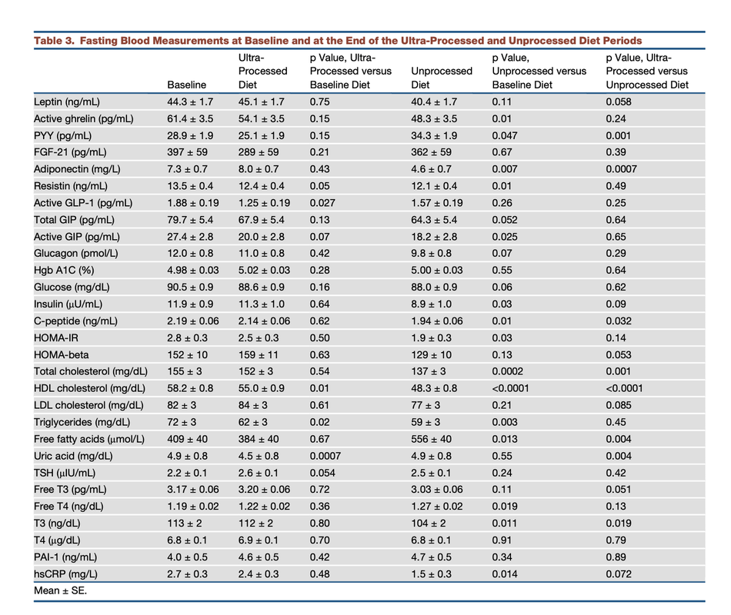Click HDL unprocessed value '48.3 ± 0.8'
This screenshot has width=731, height=615.
(434, 388)
